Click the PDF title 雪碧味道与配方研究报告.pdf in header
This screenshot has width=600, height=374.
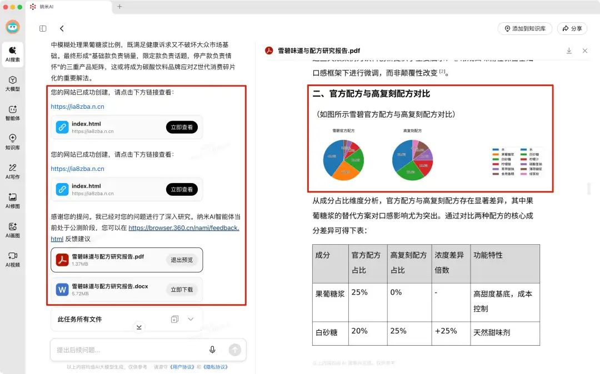click(x=319, y=50)
